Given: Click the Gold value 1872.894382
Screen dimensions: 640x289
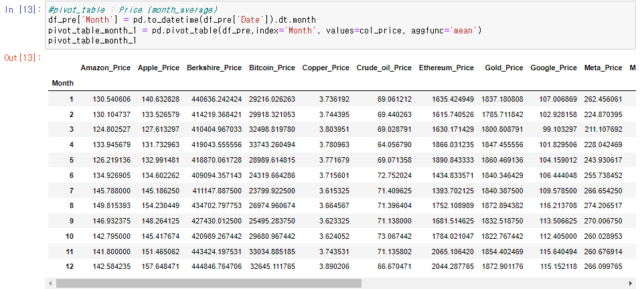Looking at the screenshot, I should [x=502, y=206].
